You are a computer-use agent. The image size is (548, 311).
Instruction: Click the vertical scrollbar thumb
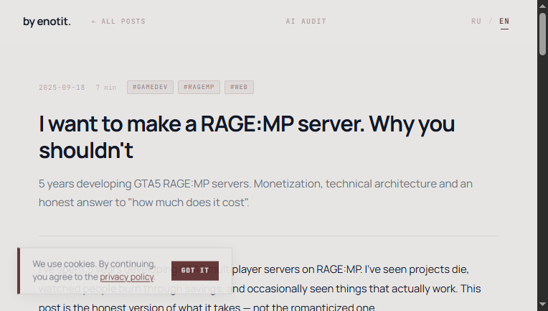click(x=542, y=32)
